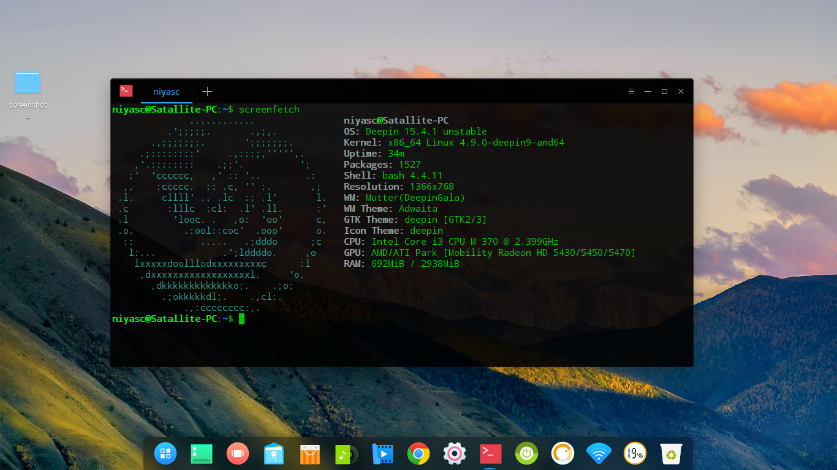Click the WM value 'Mutter(DeepinGala)'
This screenshot has width=837, height=470.
click(415, 198)
